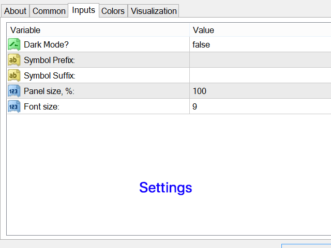Select the Font size: variable name

(x=41, y=106)
